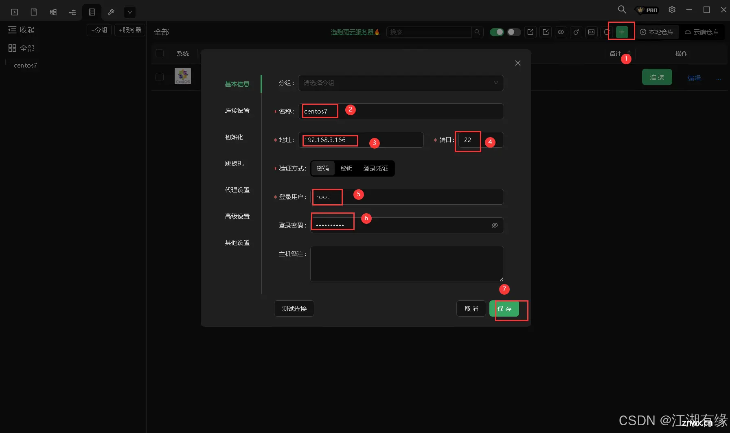Viewport: 730px width, 433px height.
Task: Click the 名称 name field with centos7
Action: click(x=401, y=111)
